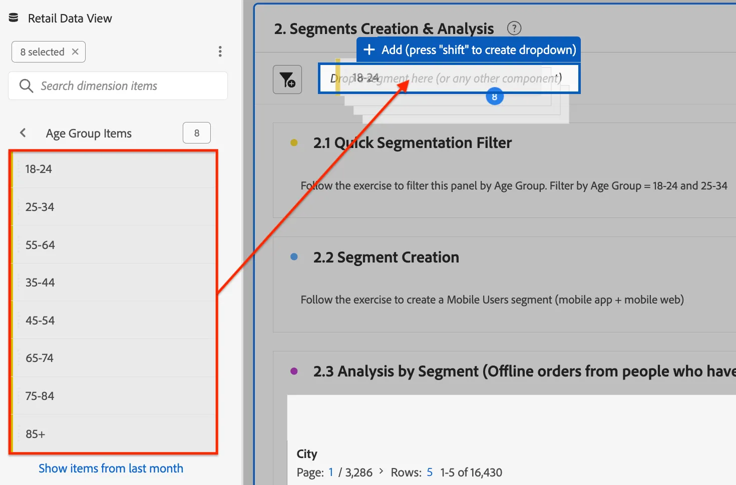Change the Rows 5 setting
The width and height of the screenshot is (736, 485).
430,472
